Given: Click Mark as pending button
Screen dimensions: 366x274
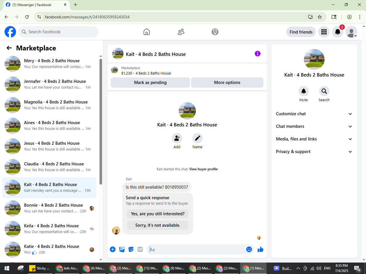Looking at the screenshot, I should tap(150, 83).
